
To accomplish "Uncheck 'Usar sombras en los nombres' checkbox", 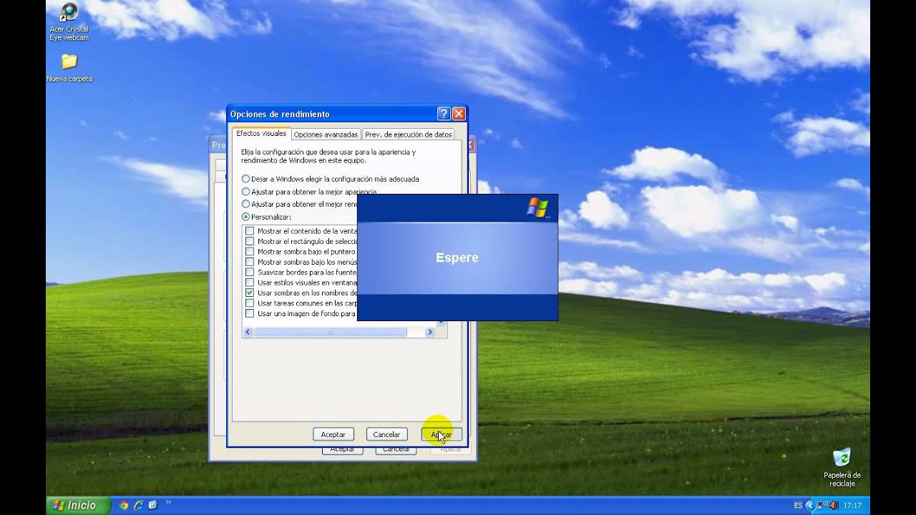I will point(250,293).
